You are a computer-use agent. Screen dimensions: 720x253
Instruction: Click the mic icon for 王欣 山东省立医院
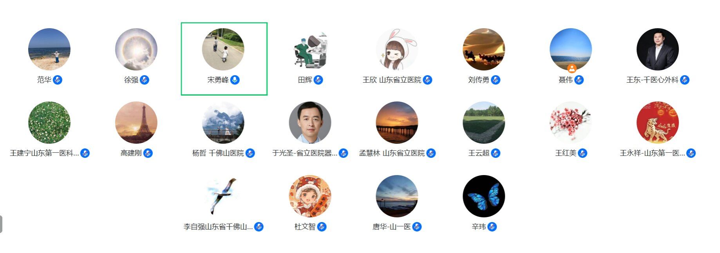pos(427,80)
